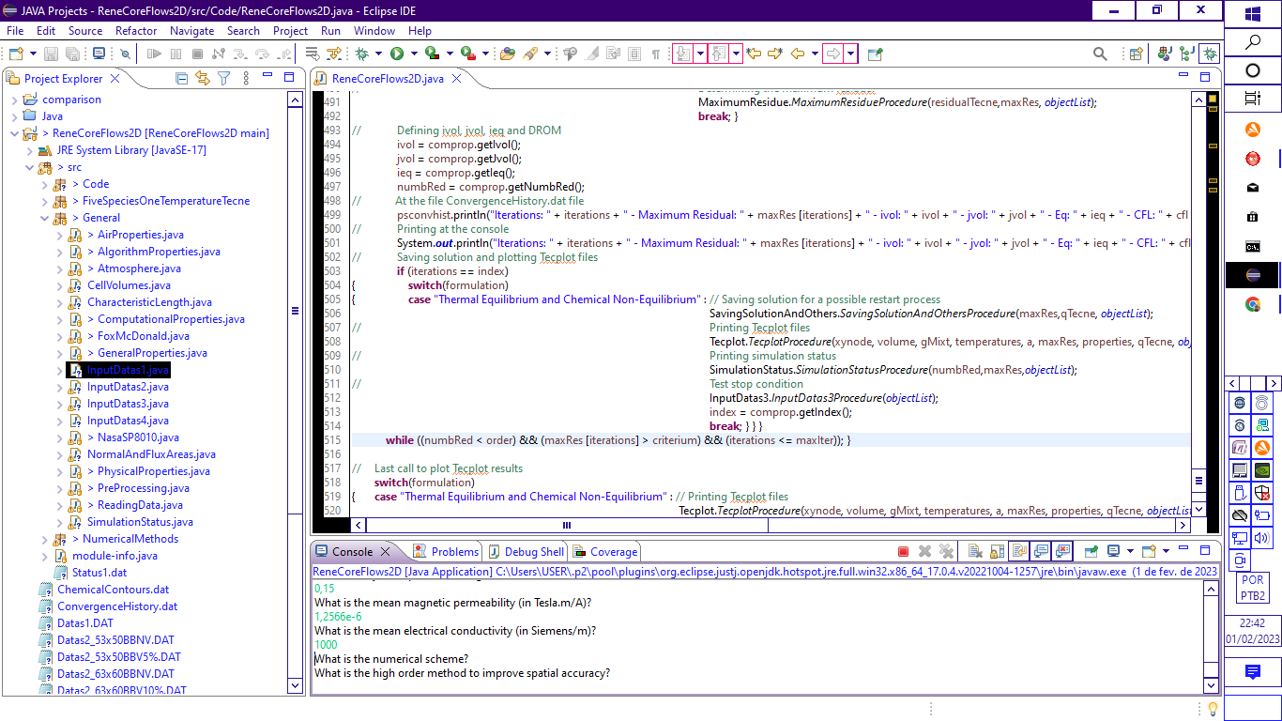Viewport: 1282px width, 721px height.
Task: Select ConvergenceHistory.dat file
Action: [117, 606]
